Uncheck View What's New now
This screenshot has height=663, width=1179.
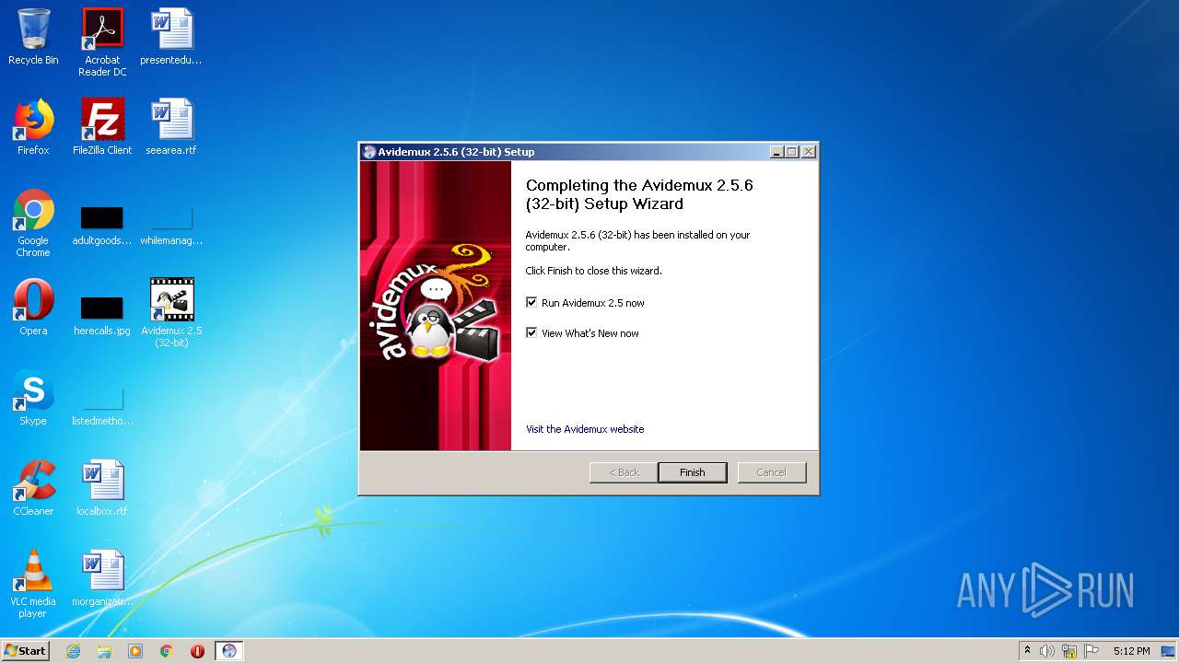pyautogui.click(x=531, y=332)
